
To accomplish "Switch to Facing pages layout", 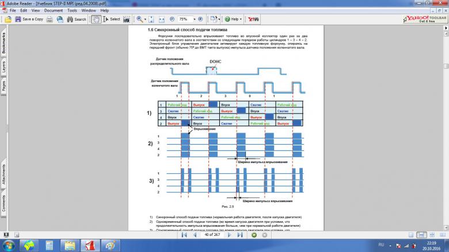I will pyautogui.click(x=443, y=235).
